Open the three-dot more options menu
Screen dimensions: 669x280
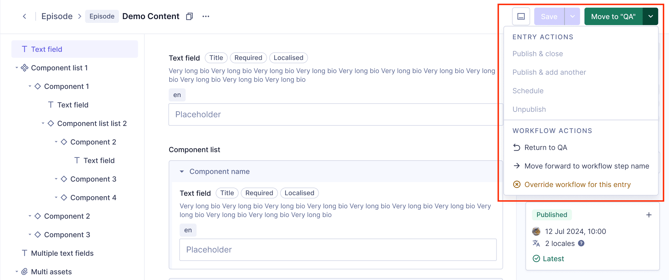click(206, 16)
